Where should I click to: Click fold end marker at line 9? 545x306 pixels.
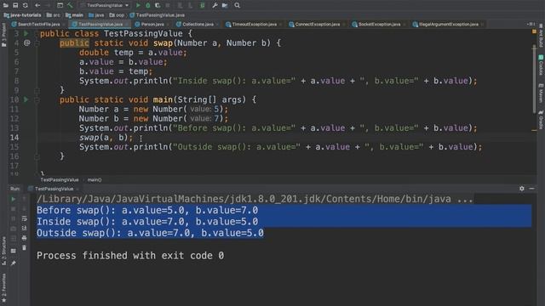pyautogui.click(x=37, y=91)
